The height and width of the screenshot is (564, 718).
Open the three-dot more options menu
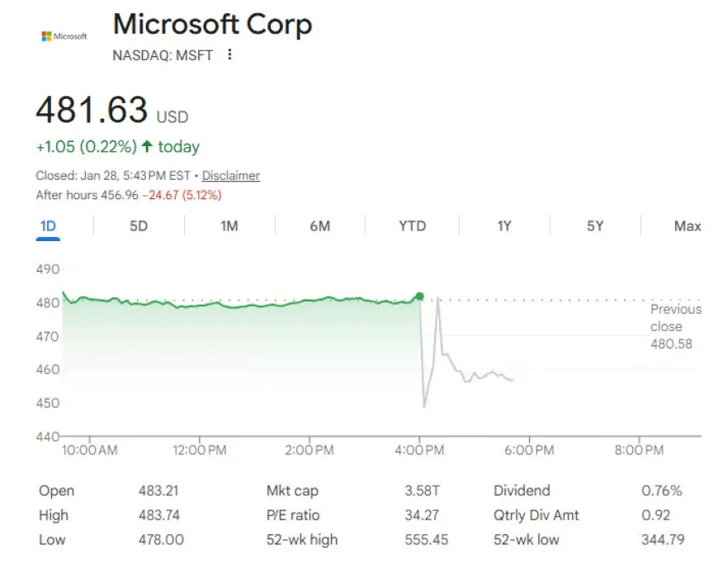pyautogui.click(x=229, y=55)
